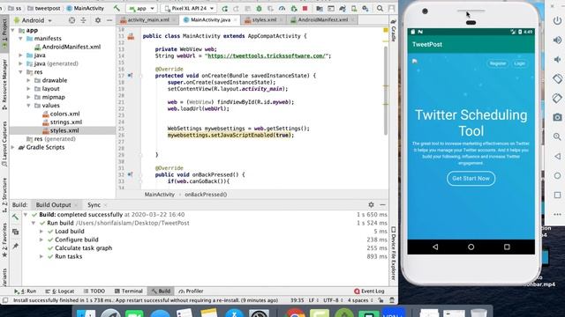Click the Project panel locate target icon
This screenshot has width=565, height=317.
click(72, 20)
